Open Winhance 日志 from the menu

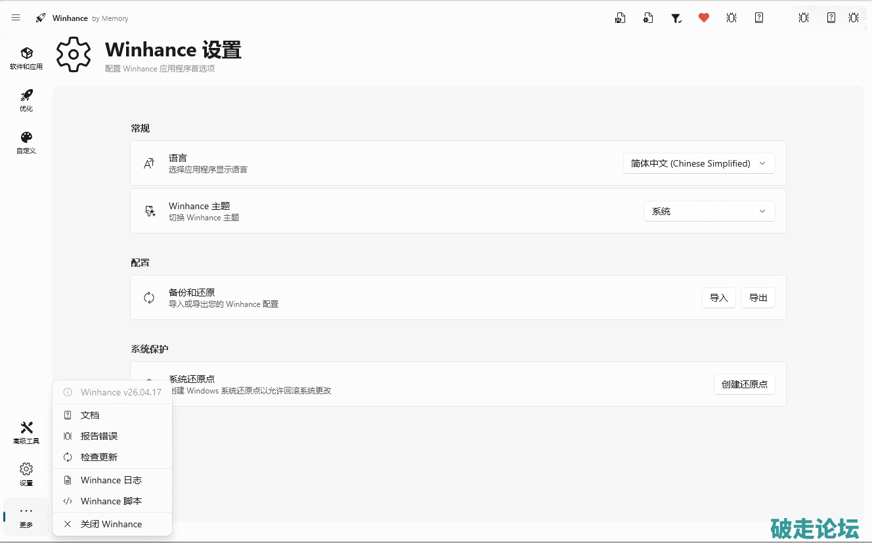(110, 480)
